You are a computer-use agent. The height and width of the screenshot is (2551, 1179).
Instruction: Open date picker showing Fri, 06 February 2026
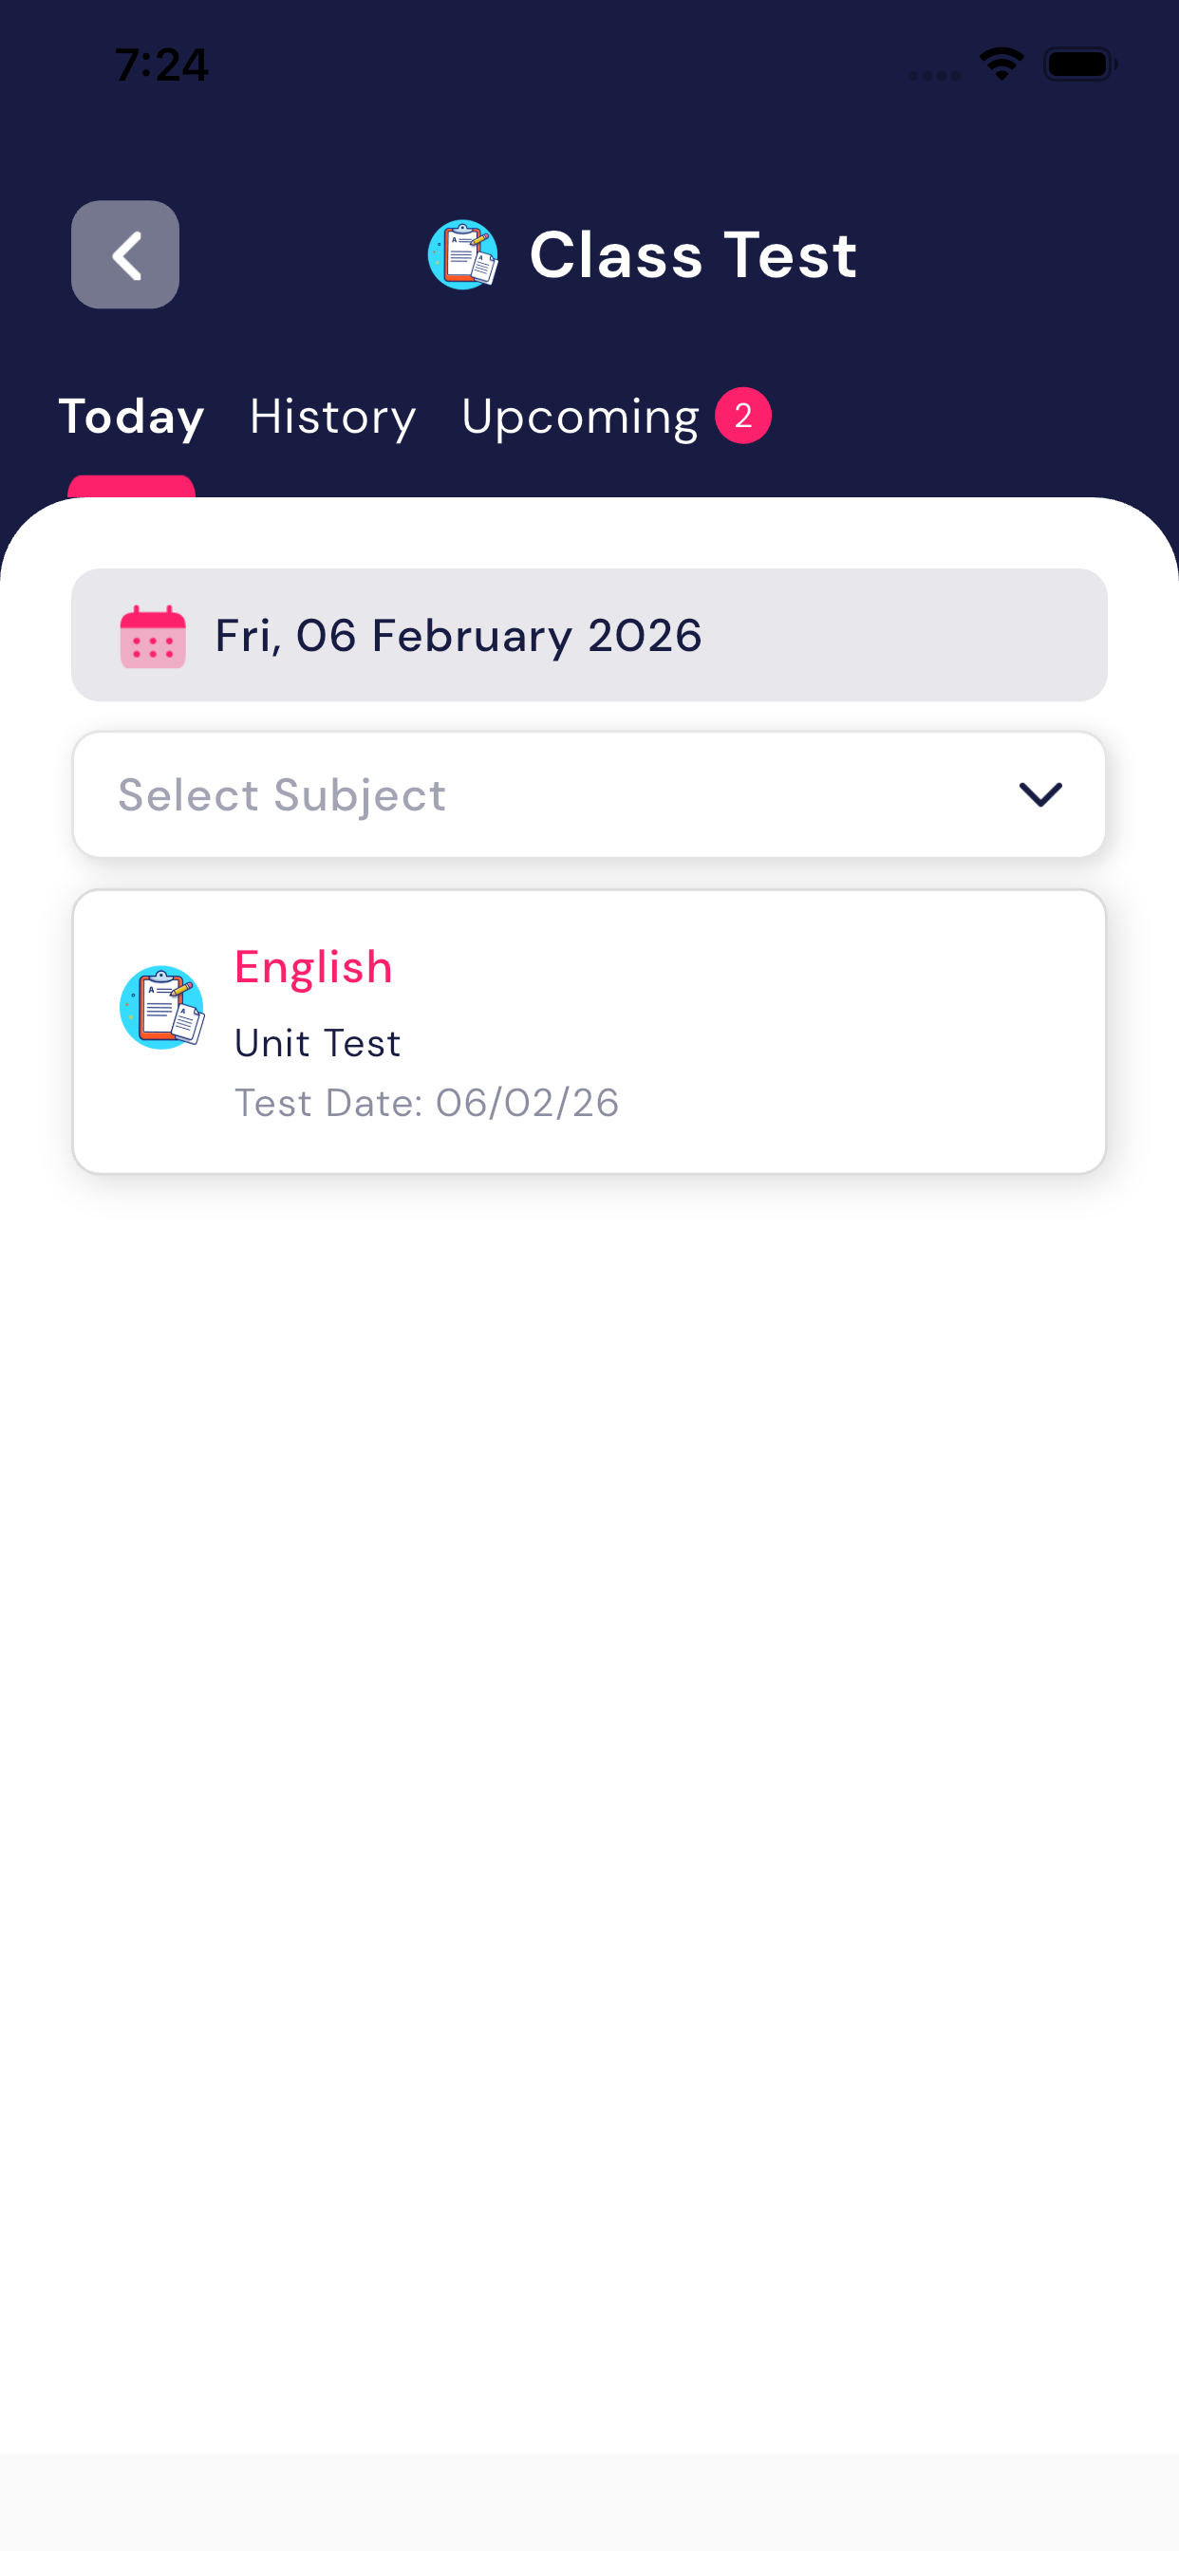tap(589, 636)
